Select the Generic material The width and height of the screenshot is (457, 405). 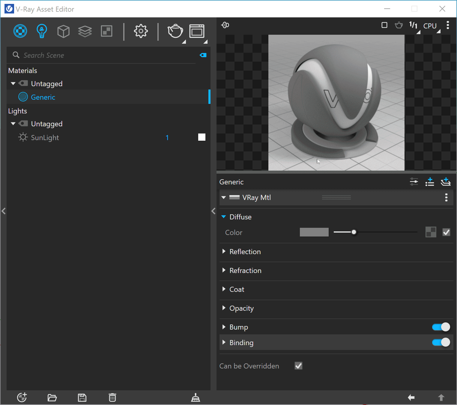click(109, 97)
